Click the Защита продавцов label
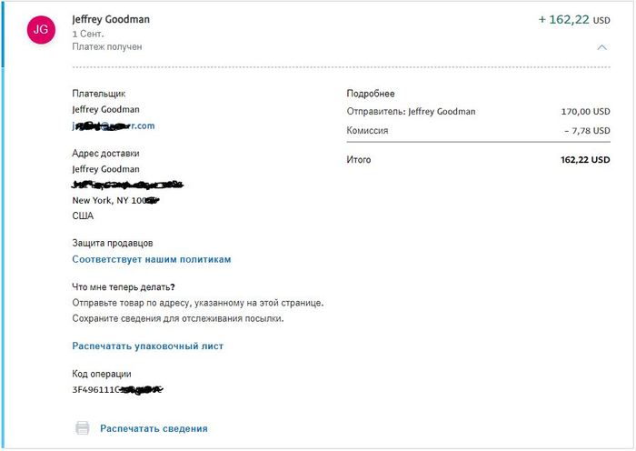 [113, 243]
